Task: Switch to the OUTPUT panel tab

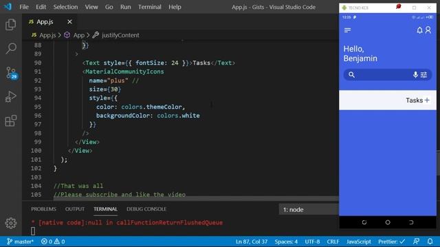Action: tap(75, 209)
